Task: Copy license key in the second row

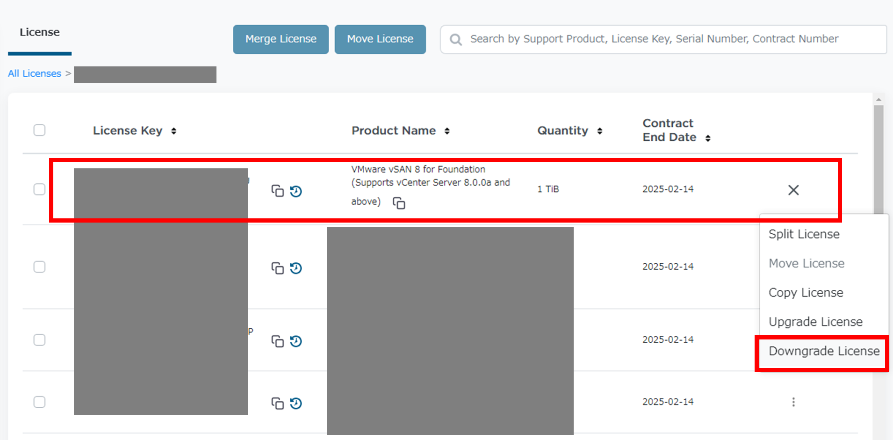Action: (x=278, y=268)
